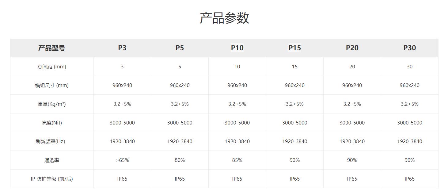Screen dimensions: 448x195
Task: Click the 重量(Kg/m²) row label
Action: click(52, 104)
